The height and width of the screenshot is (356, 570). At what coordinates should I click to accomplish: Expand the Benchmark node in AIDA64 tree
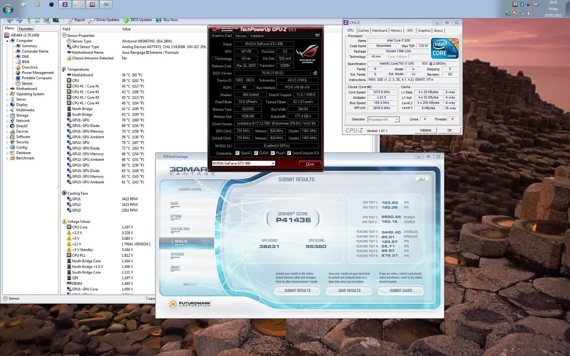point(8,158)
